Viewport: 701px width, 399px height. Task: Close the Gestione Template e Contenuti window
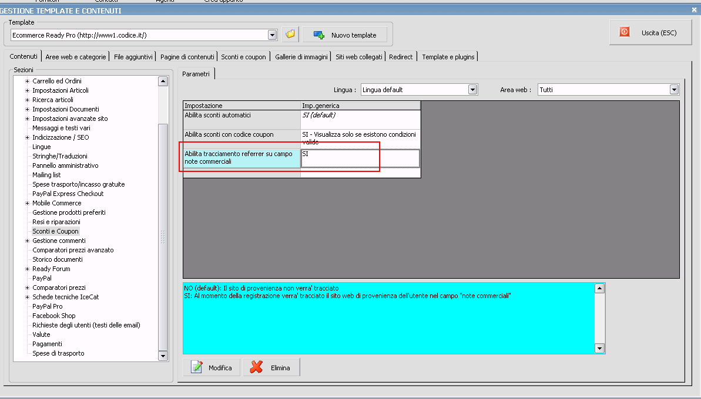pyautogui.click(x=695, y=10)
